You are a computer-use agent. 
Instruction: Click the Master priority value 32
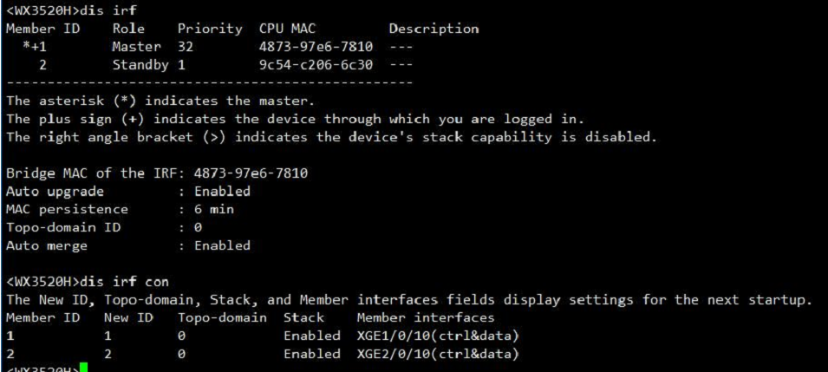[186, 47]
